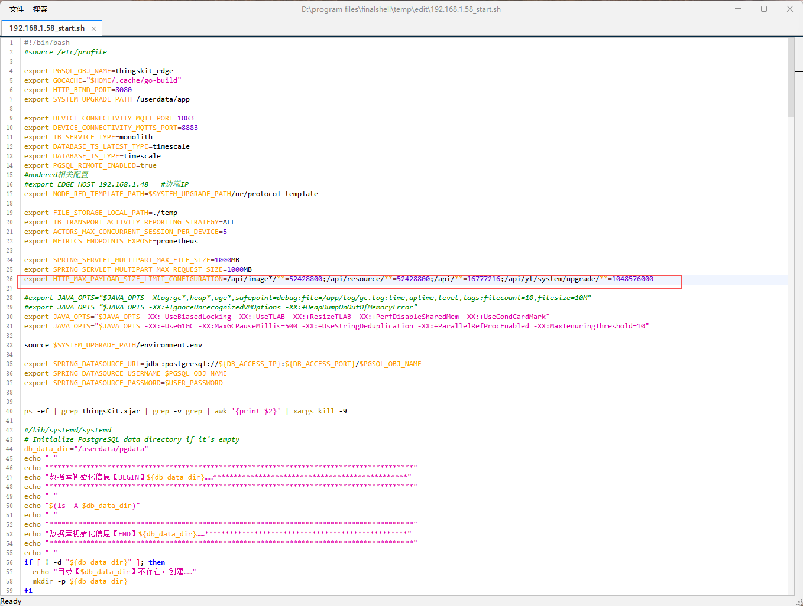Click the fi line at line 59
Screen dimensions: 803x606
pos(28,591)
